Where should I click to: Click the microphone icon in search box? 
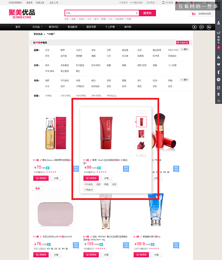136,13
